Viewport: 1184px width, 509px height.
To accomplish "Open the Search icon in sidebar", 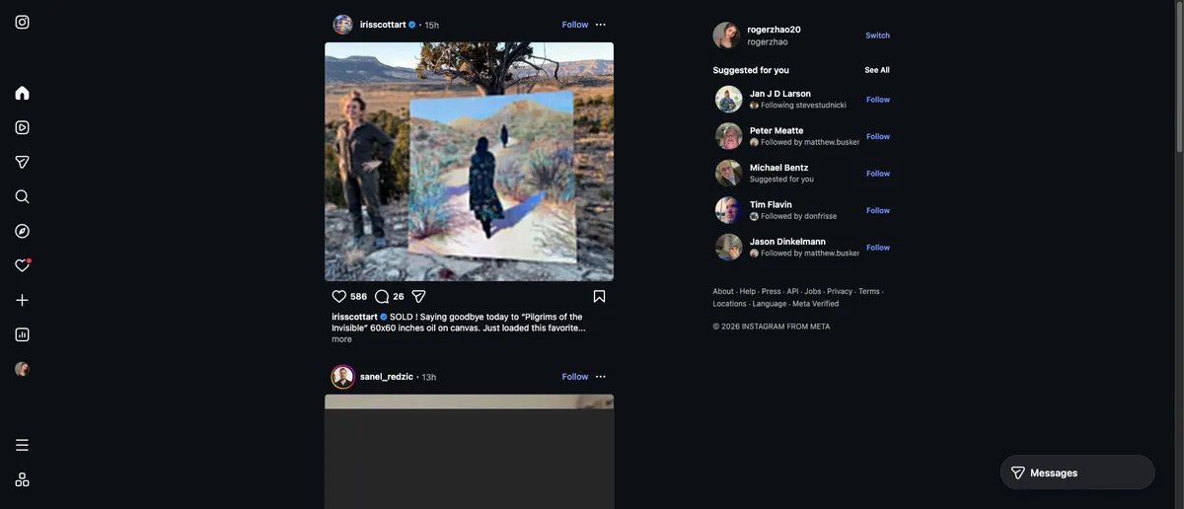I will point(22,196).
